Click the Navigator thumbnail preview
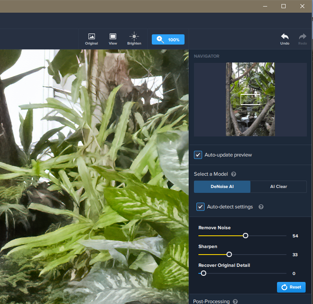This screenshot has width=313, height=304. 250,99
